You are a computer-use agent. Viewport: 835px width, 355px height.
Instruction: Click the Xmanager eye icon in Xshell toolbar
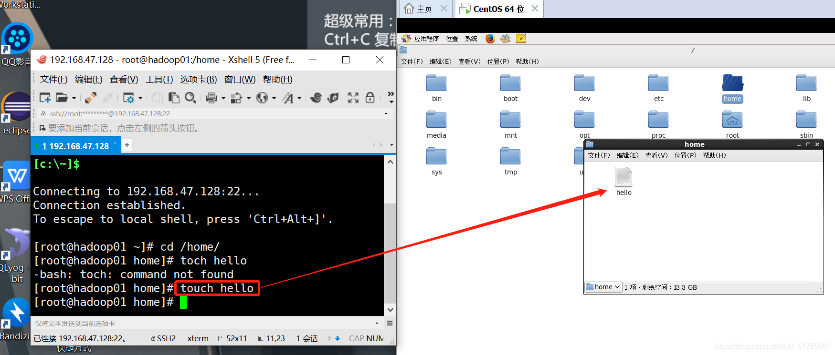[333, 98]
